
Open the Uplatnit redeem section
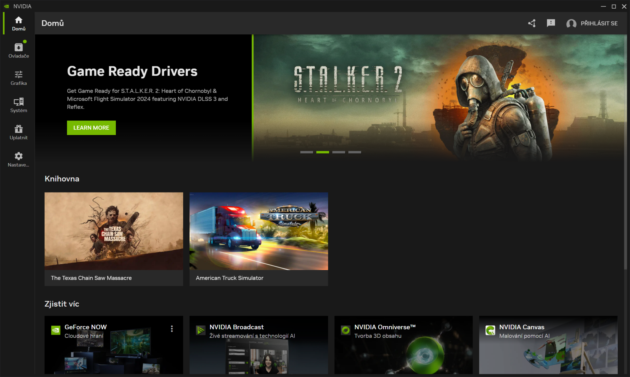pos(18,132)
